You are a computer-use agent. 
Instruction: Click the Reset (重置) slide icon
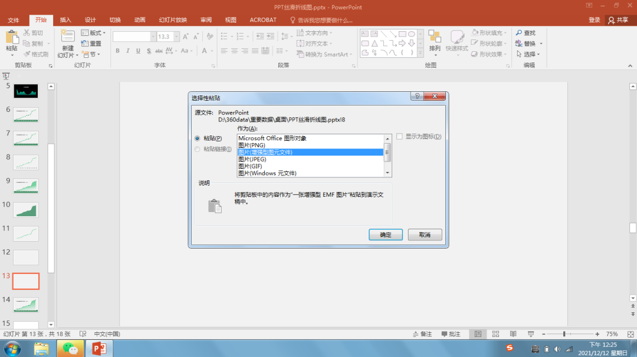(84, 44)
